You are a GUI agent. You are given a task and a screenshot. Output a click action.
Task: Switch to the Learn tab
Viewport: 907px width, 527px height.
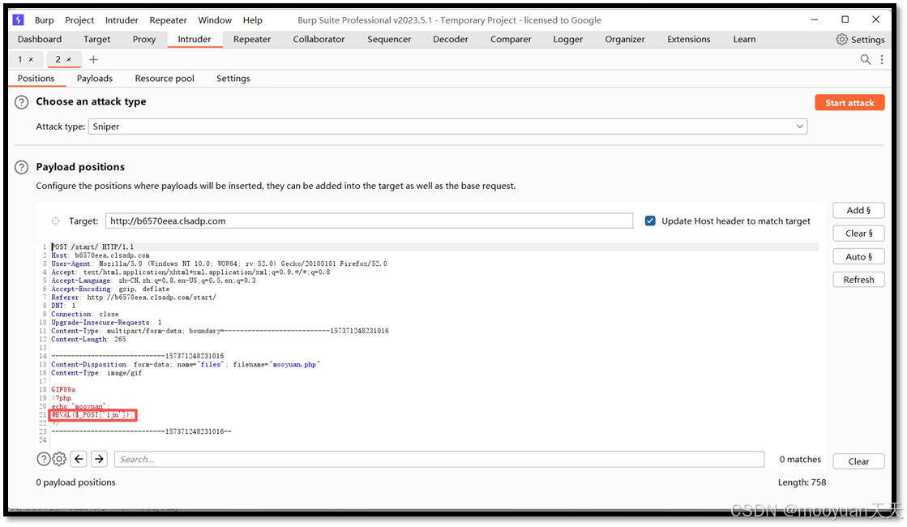744,40
